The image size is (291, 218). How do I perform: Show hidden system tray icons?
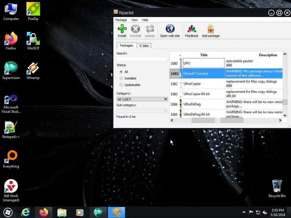pyautogui.click(x=244, y=212)
